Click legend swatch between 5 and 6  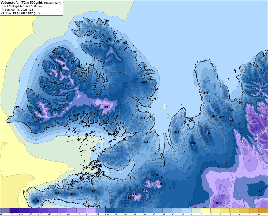tap(254, 211)
